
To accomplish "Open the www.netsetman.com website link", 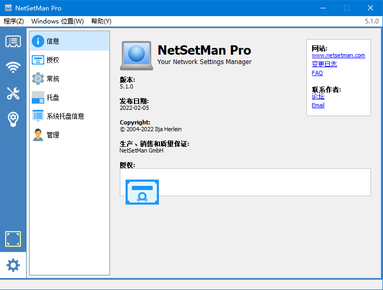I will [x=338, y=55].
